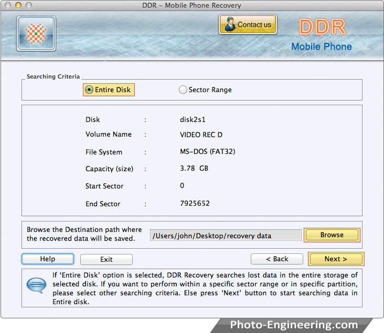Minimize the window with yellow button
Image resolution: width=384 pixels, height=333 pixels.
(x=18, y=5)
